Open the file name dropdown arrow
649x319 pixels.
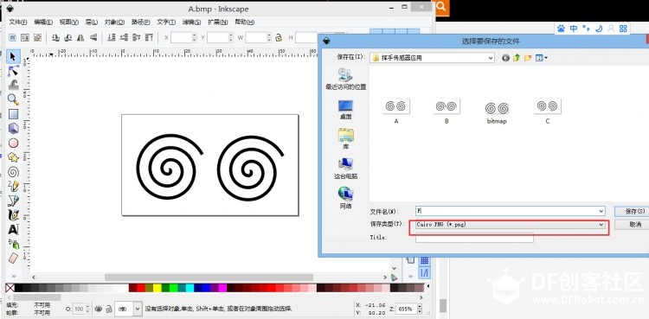coord(601,211)
